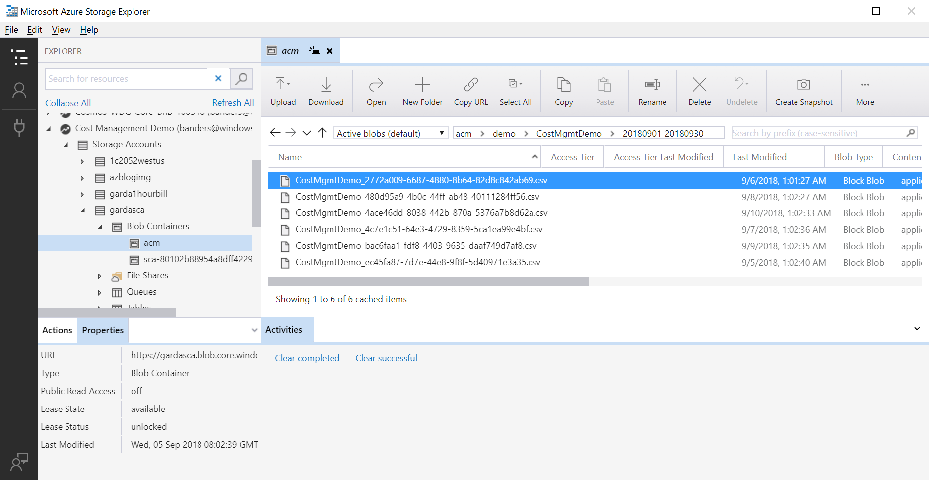Open the Connect plug icon in sidebar
This screenshot has width=929, height=480.
(x=19, y=128)
